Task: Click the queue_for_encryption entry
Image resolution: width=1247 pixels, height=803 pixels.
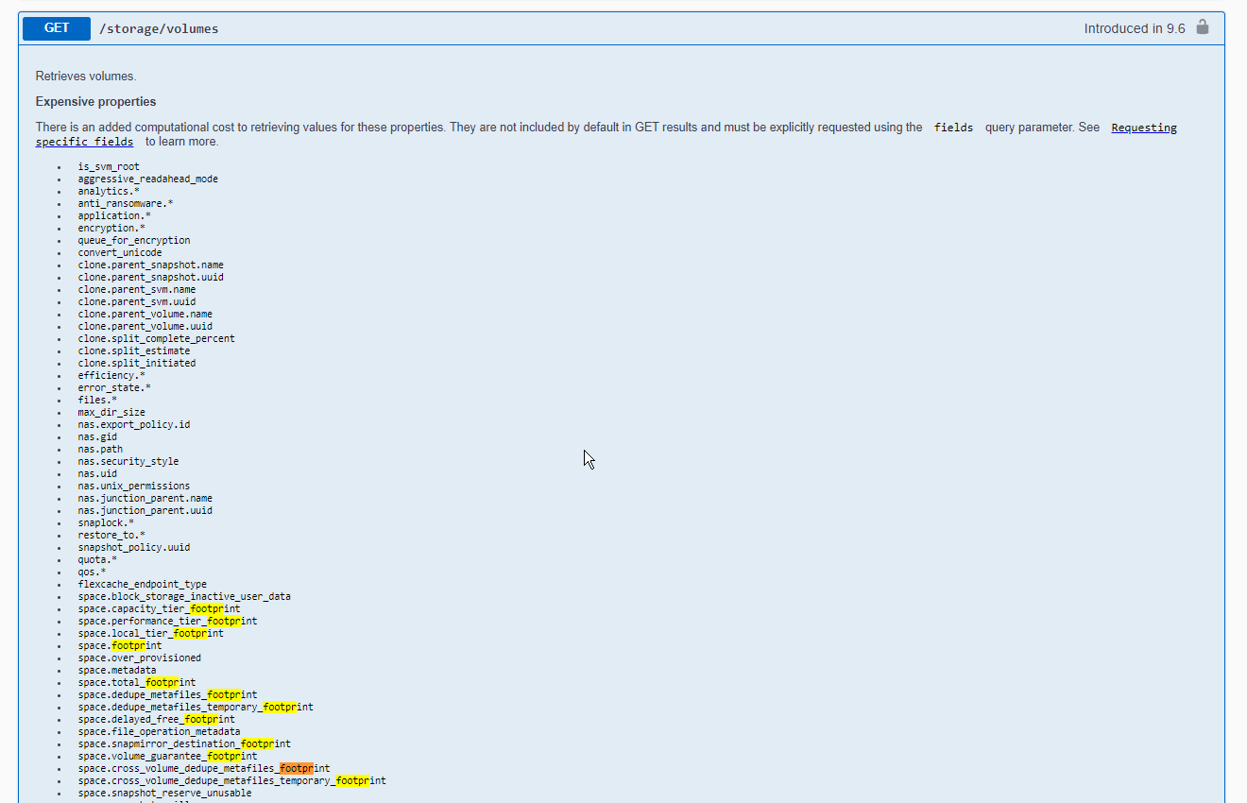Action: point(134,240)
